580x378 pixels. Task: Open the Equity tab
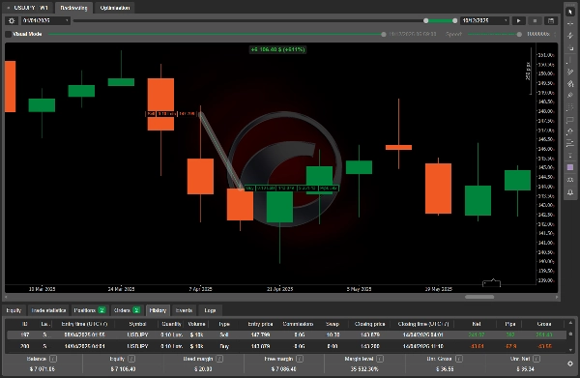click(x=14, y=310)
